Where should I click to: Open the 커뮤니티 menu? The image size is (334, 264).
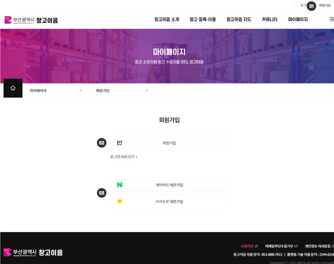click(269, 19)
